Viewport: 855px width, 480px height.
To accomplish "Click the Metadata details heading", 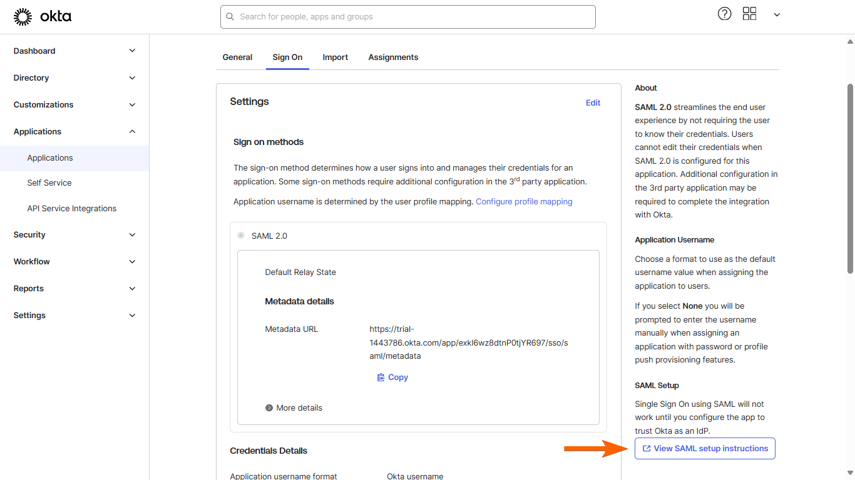I will pos(299,301).
